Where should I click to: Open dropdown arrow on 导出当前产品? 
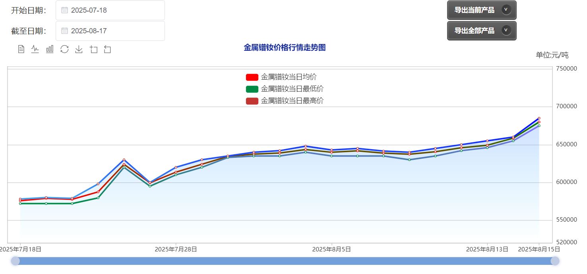tap(506, 10)
